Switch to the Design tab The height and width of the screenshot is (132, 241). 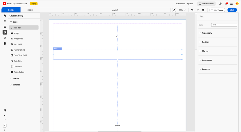11,10
